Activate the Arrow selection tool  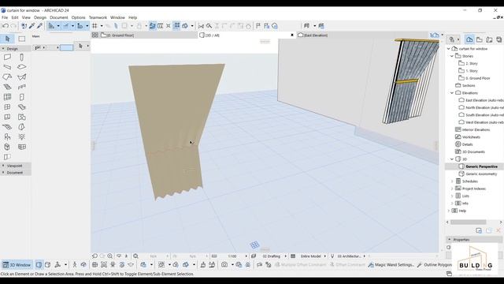(7, 39)
